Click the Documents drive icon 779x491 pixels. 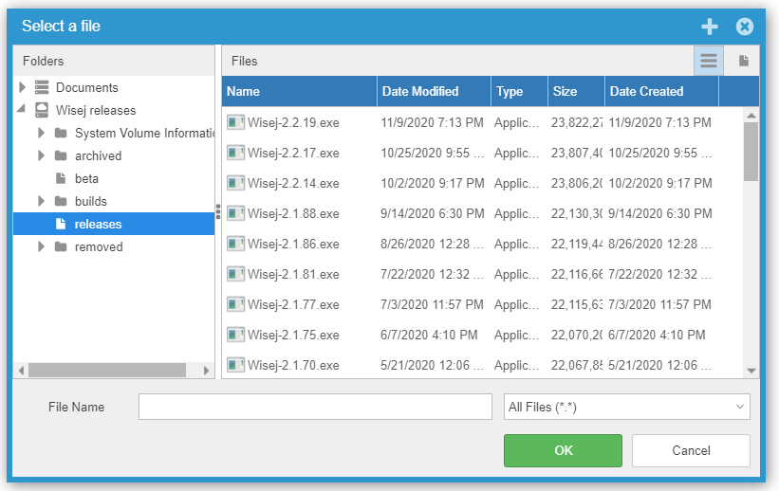42,87
